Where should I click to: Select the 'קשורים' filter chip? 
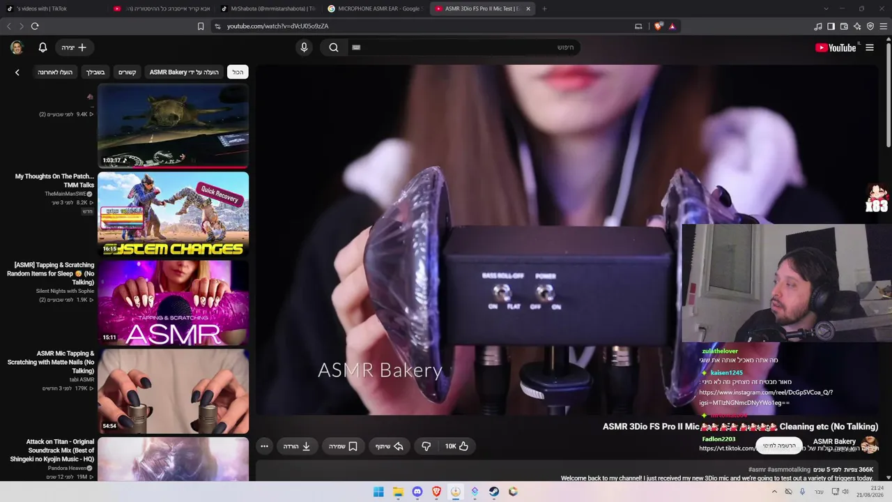tap(127, 72)
